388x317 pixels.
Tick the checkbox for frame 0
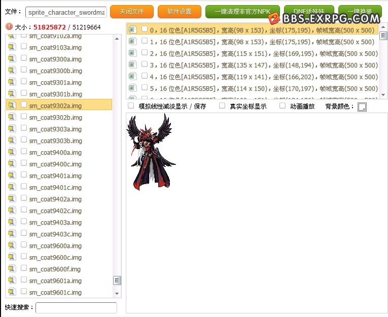pos(145,29)
